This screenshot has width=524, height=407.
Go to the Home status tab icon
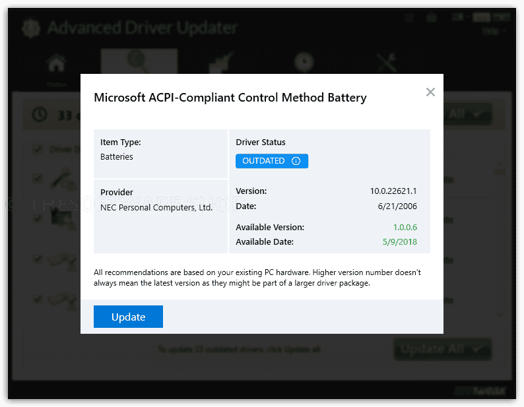pos(57,63)
